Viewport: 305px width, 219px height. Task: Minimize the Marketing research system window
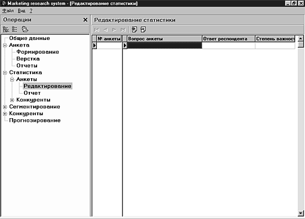pos(288,4)
